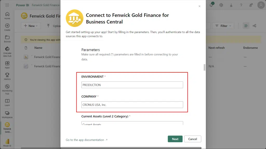This screenshot has width=266, height=149.
Task: Open Metrics trophy icon
Action: (7, 76)
